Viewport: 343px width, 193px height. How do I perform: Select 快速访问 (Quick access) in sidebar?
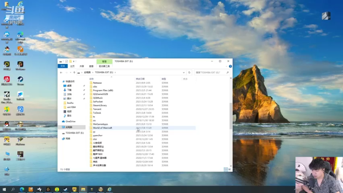(70, 81)
